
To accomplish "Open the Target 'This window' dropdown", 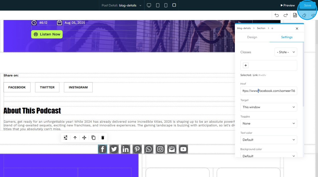I will 269,107.
